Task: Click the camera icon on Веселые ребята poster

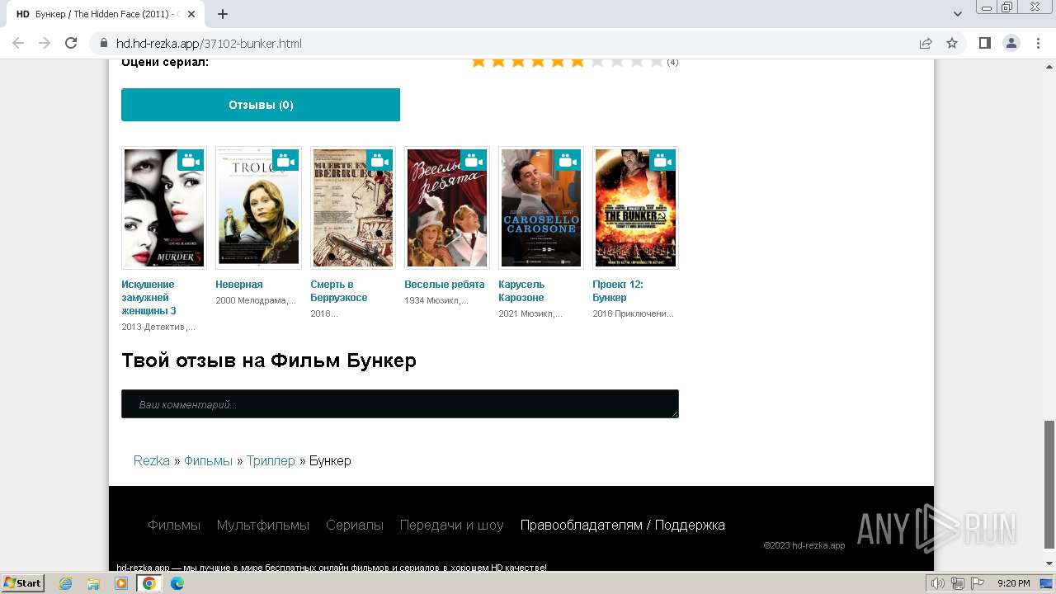Action: pyautogui.click(x=474, y=160)
